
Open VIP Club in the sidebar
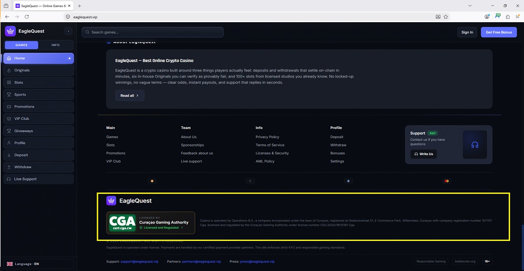click(38, 119)
